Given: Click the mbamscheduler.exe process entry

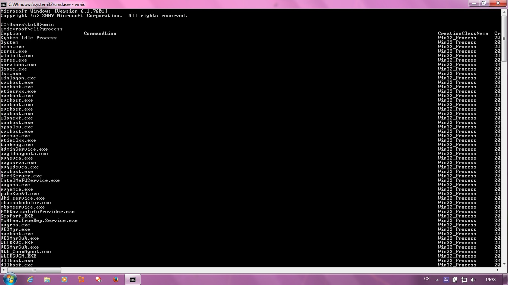Looking at the screenshot, I should [26, 203].
